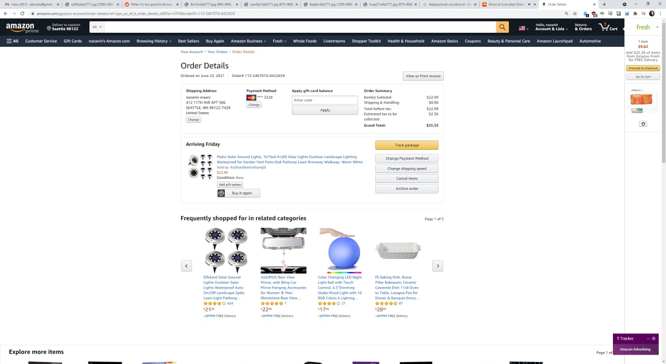Delete cart item with trash icon
Viewport: 666px width, 364px height.
click(x=643, y=124)
